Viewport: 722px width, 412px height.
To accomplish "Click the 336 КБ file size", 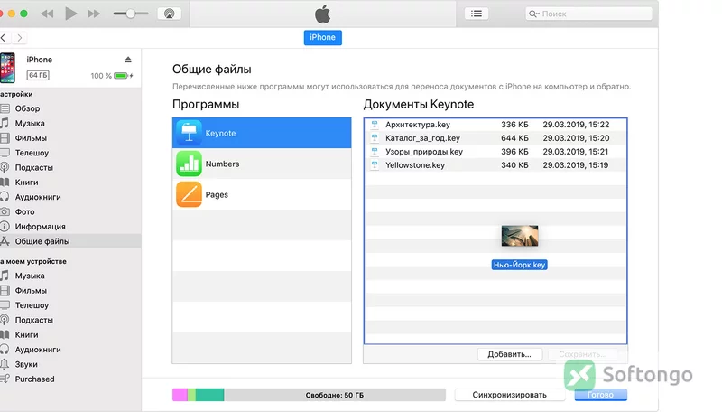I will 514,125.
